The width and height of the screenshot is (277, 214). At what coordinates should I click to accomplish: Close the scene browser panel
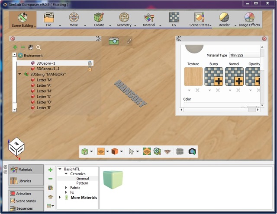click(13, 38)
